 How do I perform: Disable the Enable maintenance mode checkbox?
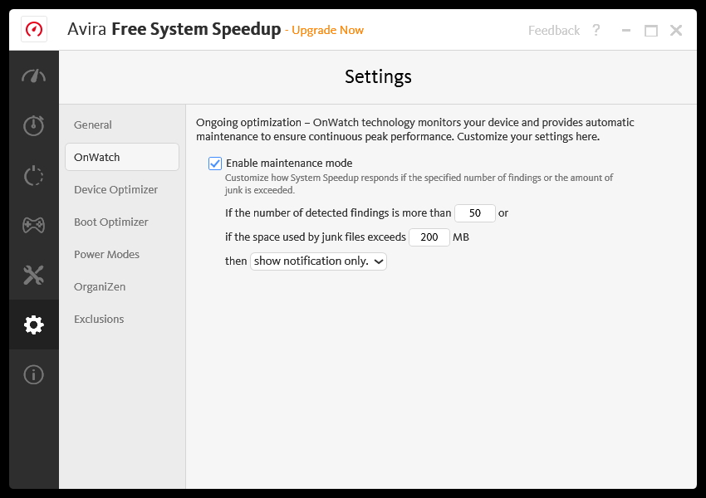click(215, 164)
